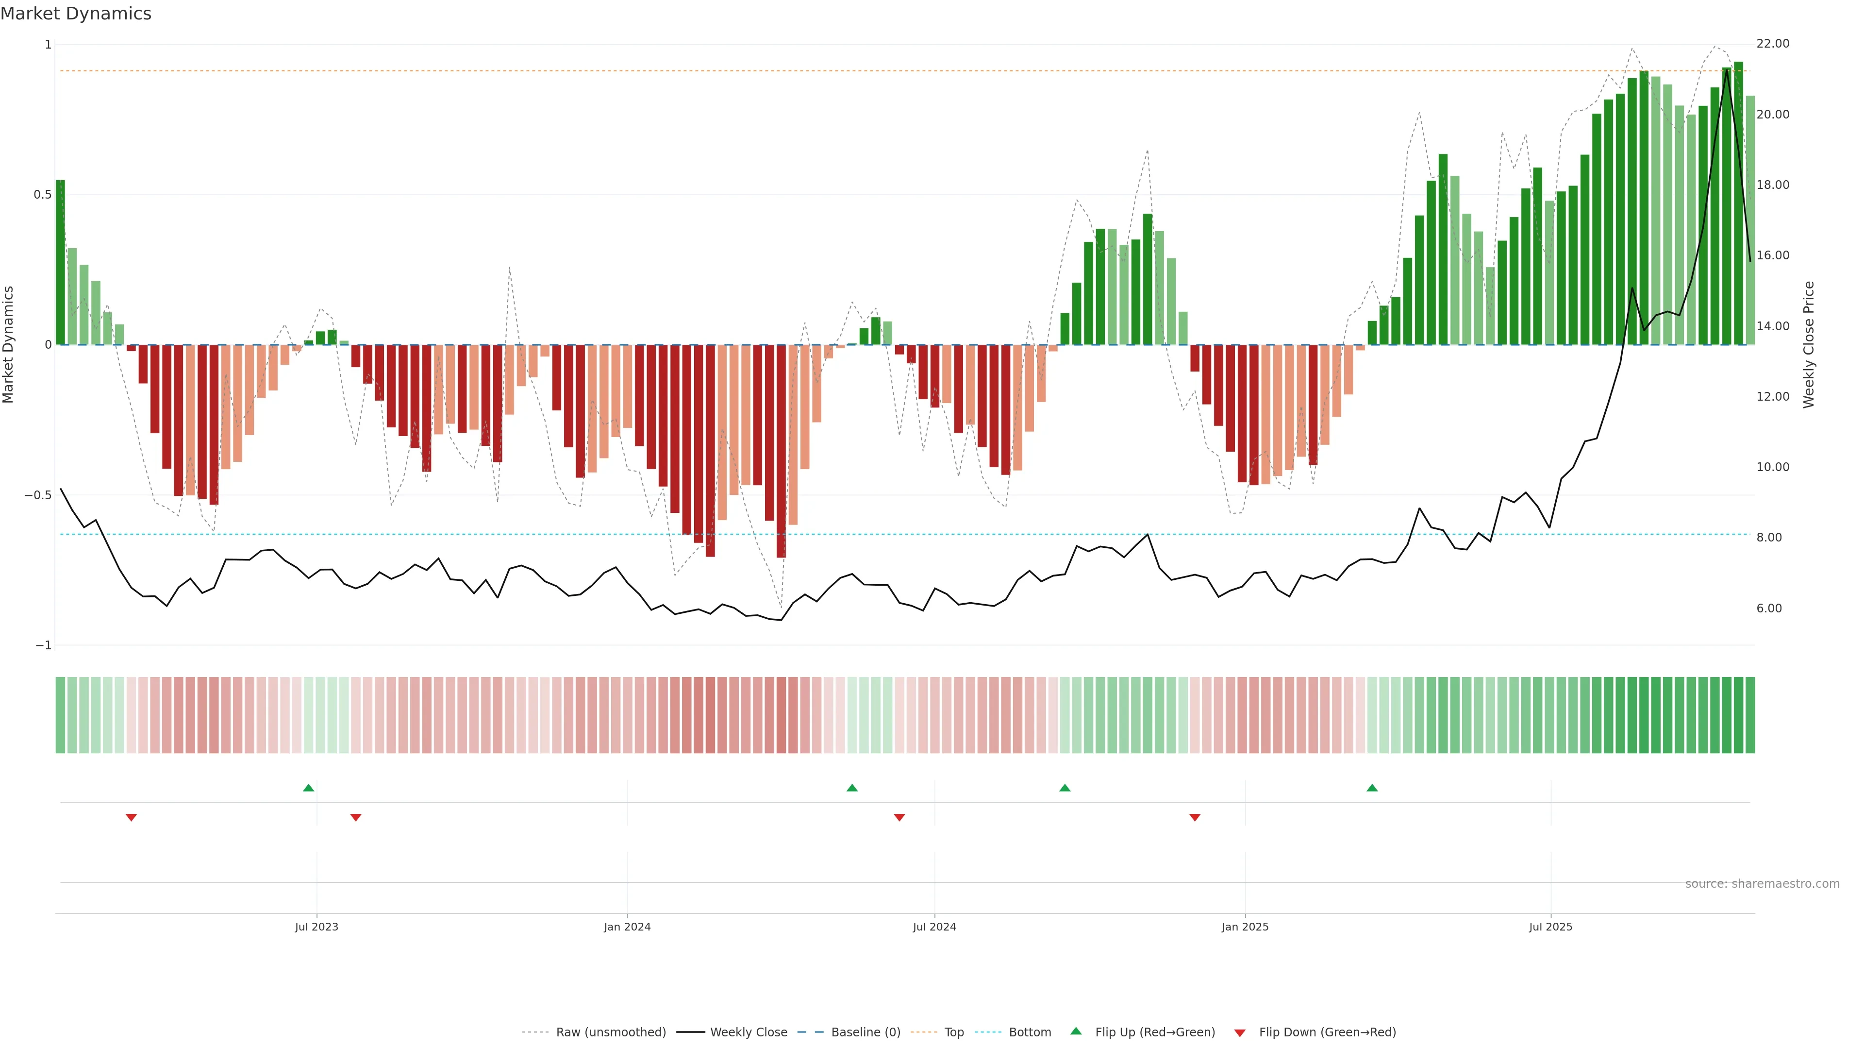Click the Flip Up marker just before Jul 2024
This screenshot has width=1864, height=1049.
pyautogui.click(x=852, y=788)
